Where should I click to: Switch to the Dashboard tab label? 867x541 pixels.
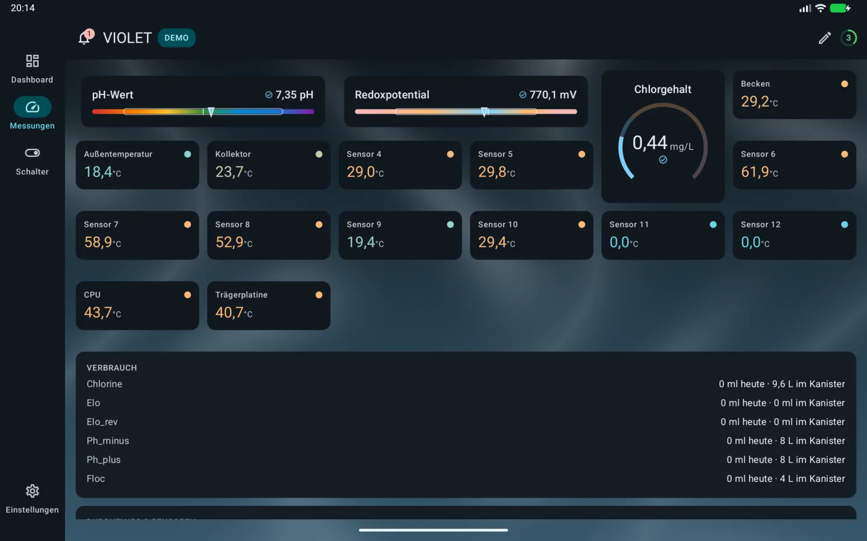point(32,80)
